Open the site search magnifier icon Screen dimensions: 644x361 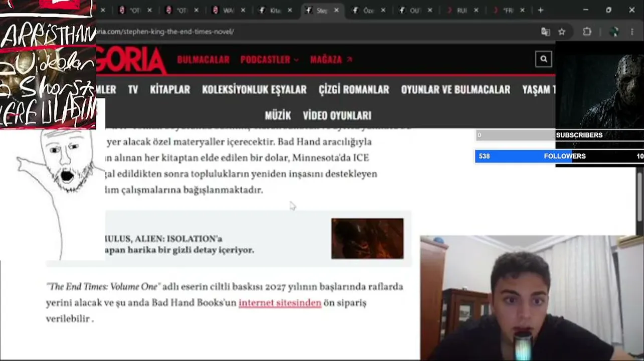[544, 59]
